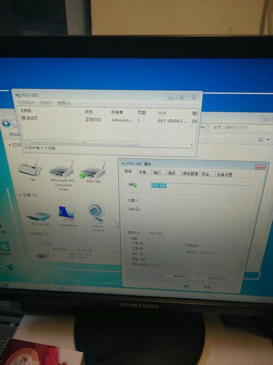Click the 测试页 document in the print queue
273x365 pixels.
click(x=32, y=119)
